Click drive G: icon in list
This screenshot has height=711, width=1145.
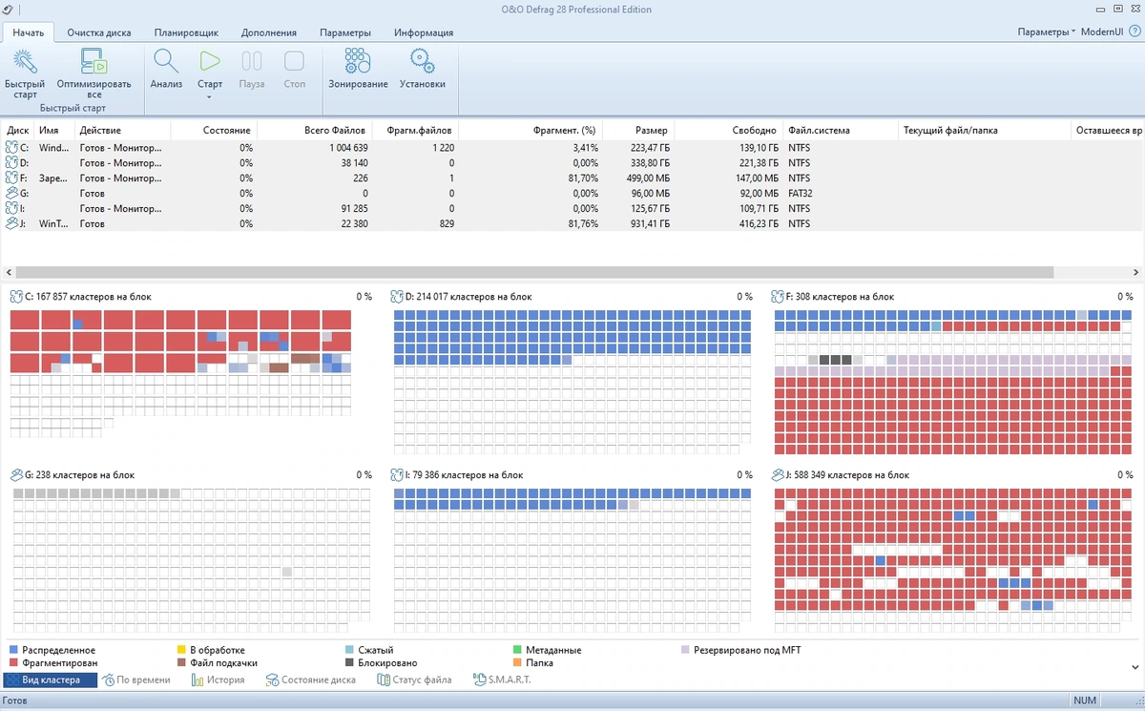pyautogui.click(x=12, y=193)
